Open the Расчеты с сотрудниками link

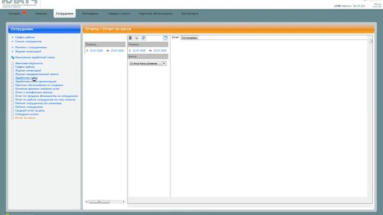[x=31, y=48]
